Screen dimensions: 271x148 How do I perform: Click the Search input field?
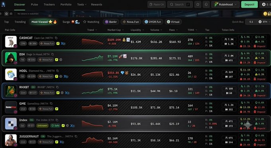[x=180, y=4]
